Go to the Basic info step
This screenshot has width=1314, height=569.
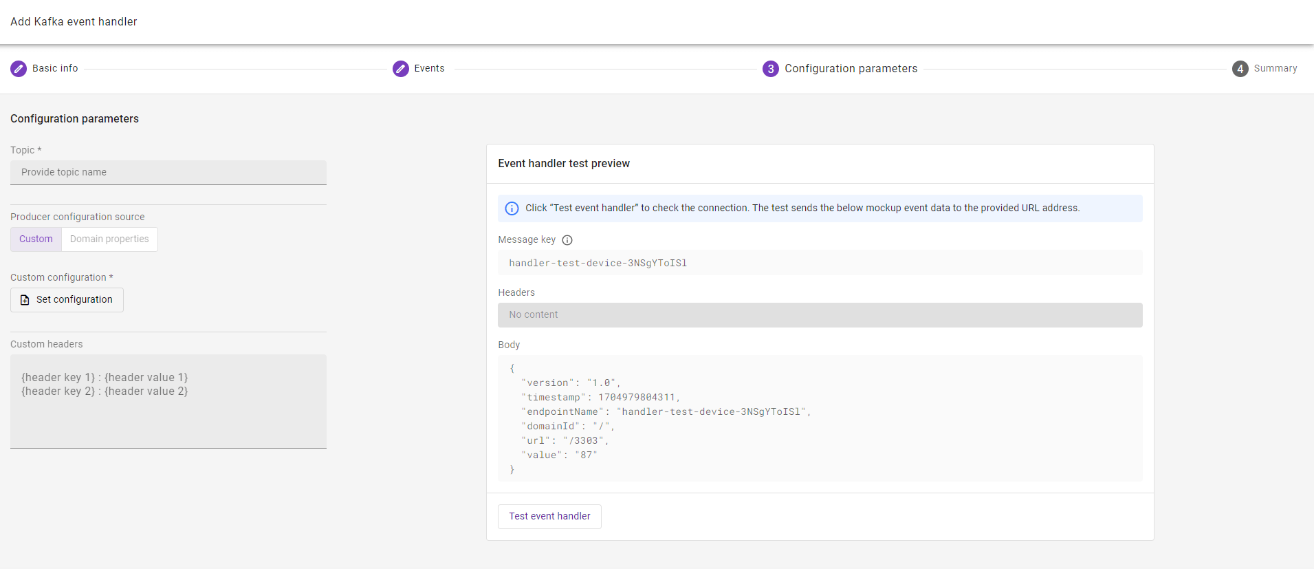point(55,68)
